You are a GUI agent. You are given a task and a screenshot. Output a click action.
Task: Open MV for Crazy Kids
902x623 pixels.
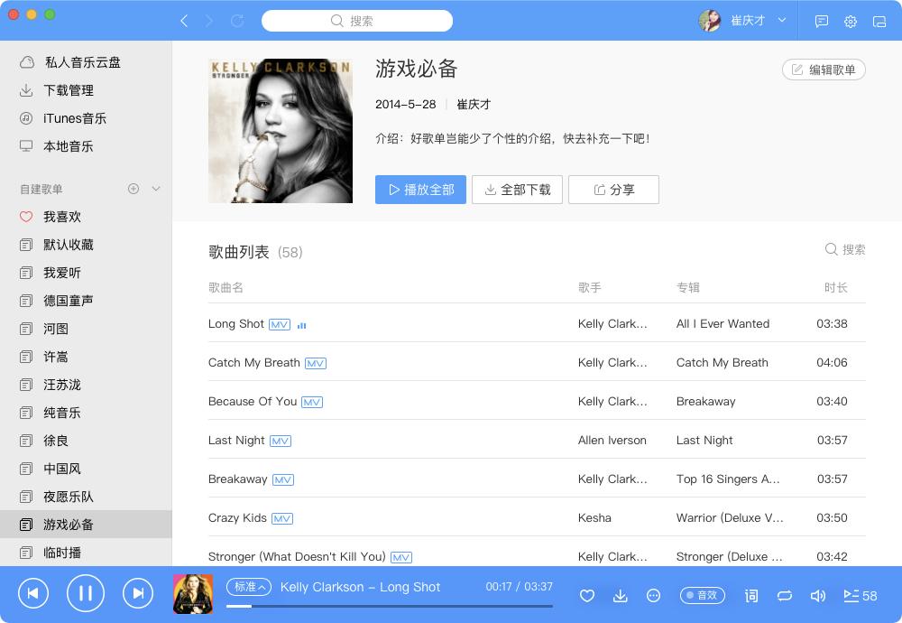click(x=282, y=519)
